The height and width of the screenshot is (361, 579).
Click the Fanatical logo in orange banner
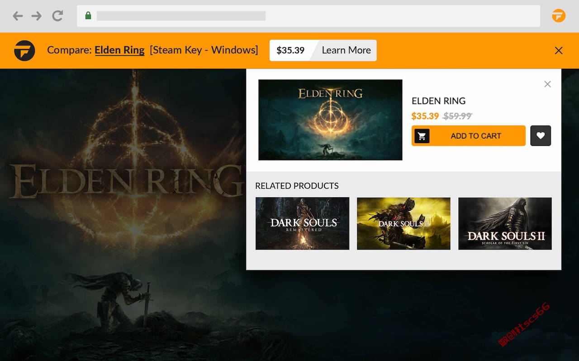click(x=24, y=51)
